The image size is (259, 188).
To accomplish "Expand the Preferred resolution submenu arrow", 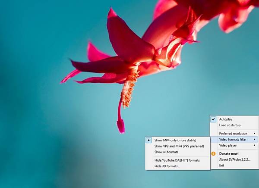I will pos(254,133).
